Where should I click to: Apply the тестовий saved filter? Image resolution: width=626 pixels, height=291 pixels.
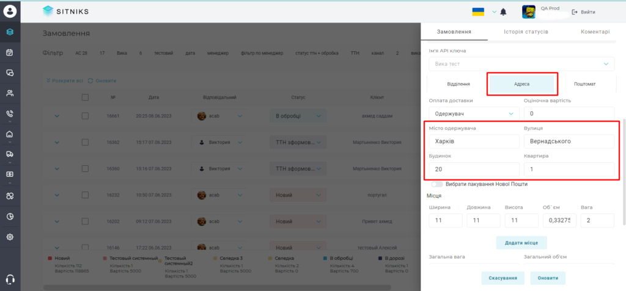[x=164, y=53]
